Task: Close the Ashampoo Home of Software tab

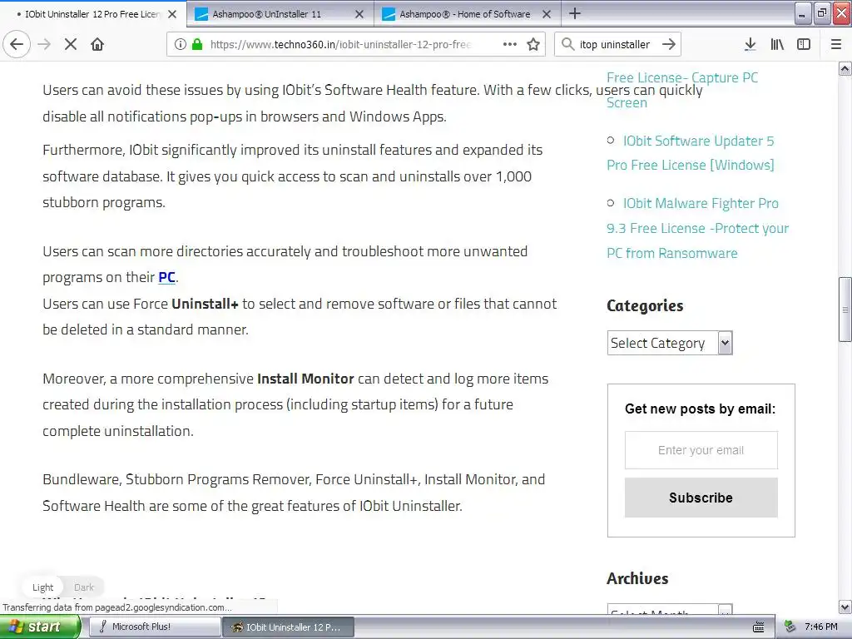Action: tap(547, 14)
